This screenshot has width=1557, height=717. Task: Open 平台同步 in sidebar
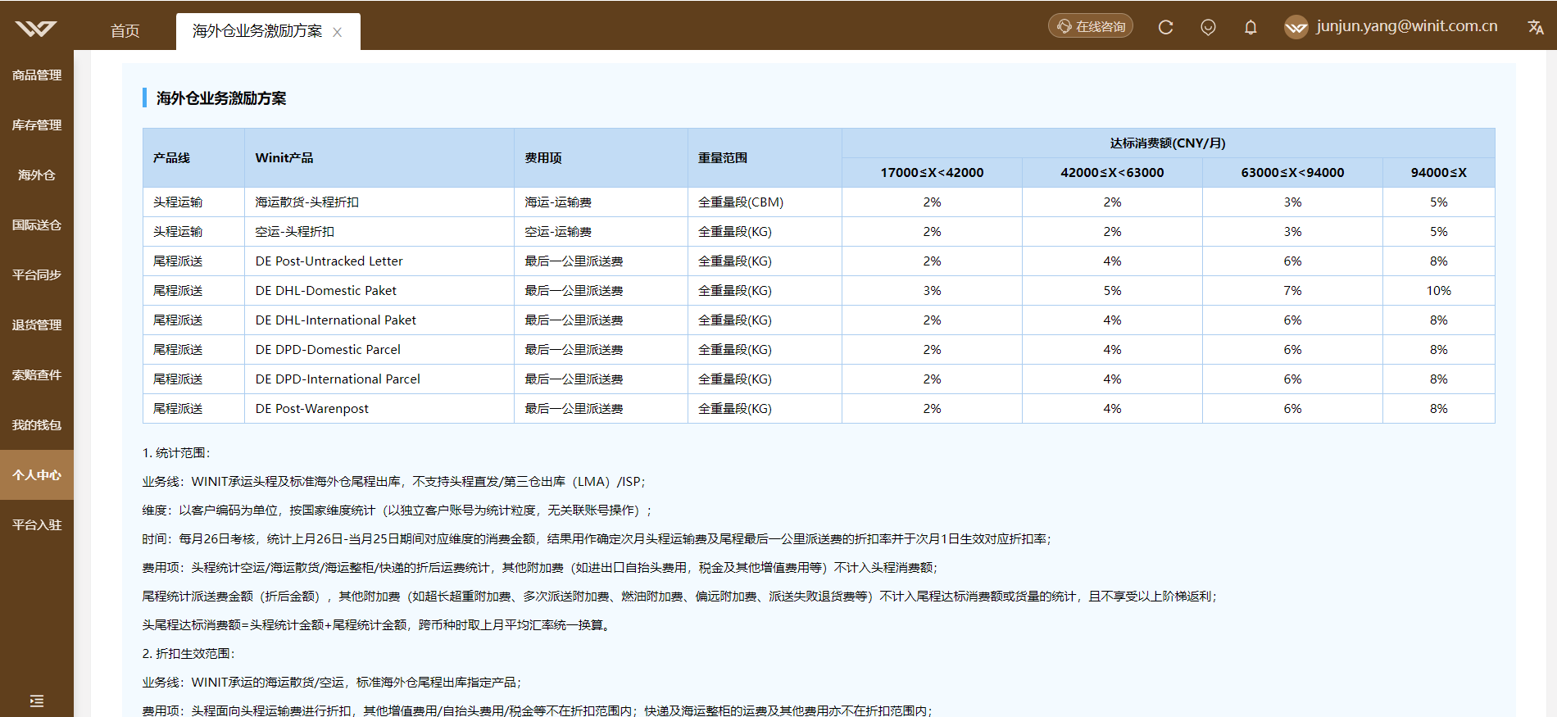click(37, 275)
